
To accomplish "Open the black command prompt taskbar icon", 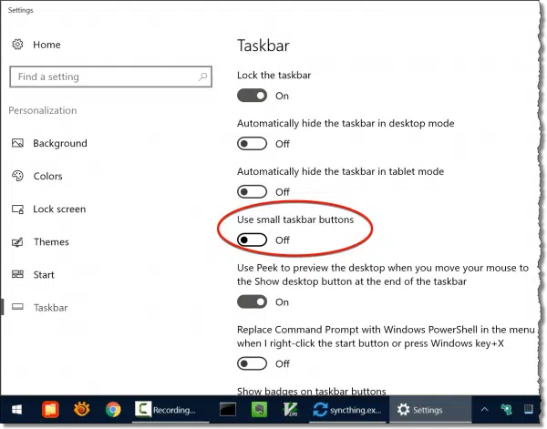I will tap(227, 410).
